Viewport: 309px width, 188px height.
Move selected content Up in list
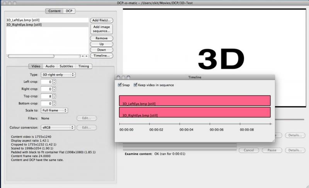pos(102,44)
